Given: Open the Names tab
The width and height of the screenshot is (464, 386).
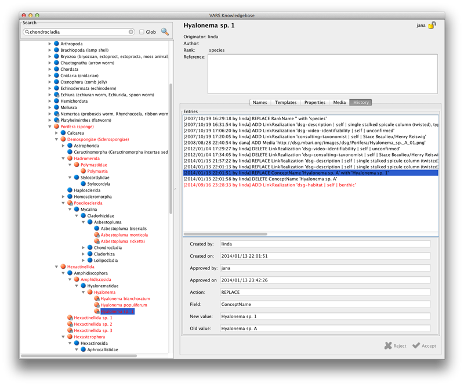Looking at the screenshot, I should point(260,102).
